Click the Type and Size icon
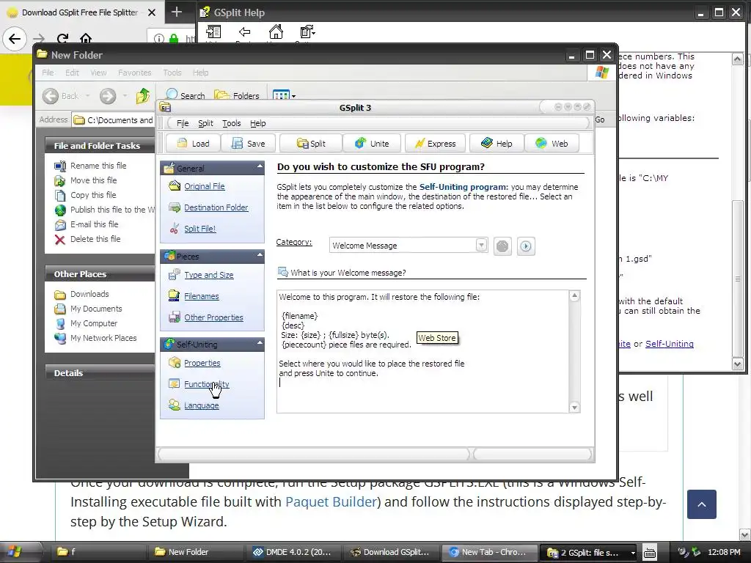The height and width of the screenshot is (563, 751). 175,274
